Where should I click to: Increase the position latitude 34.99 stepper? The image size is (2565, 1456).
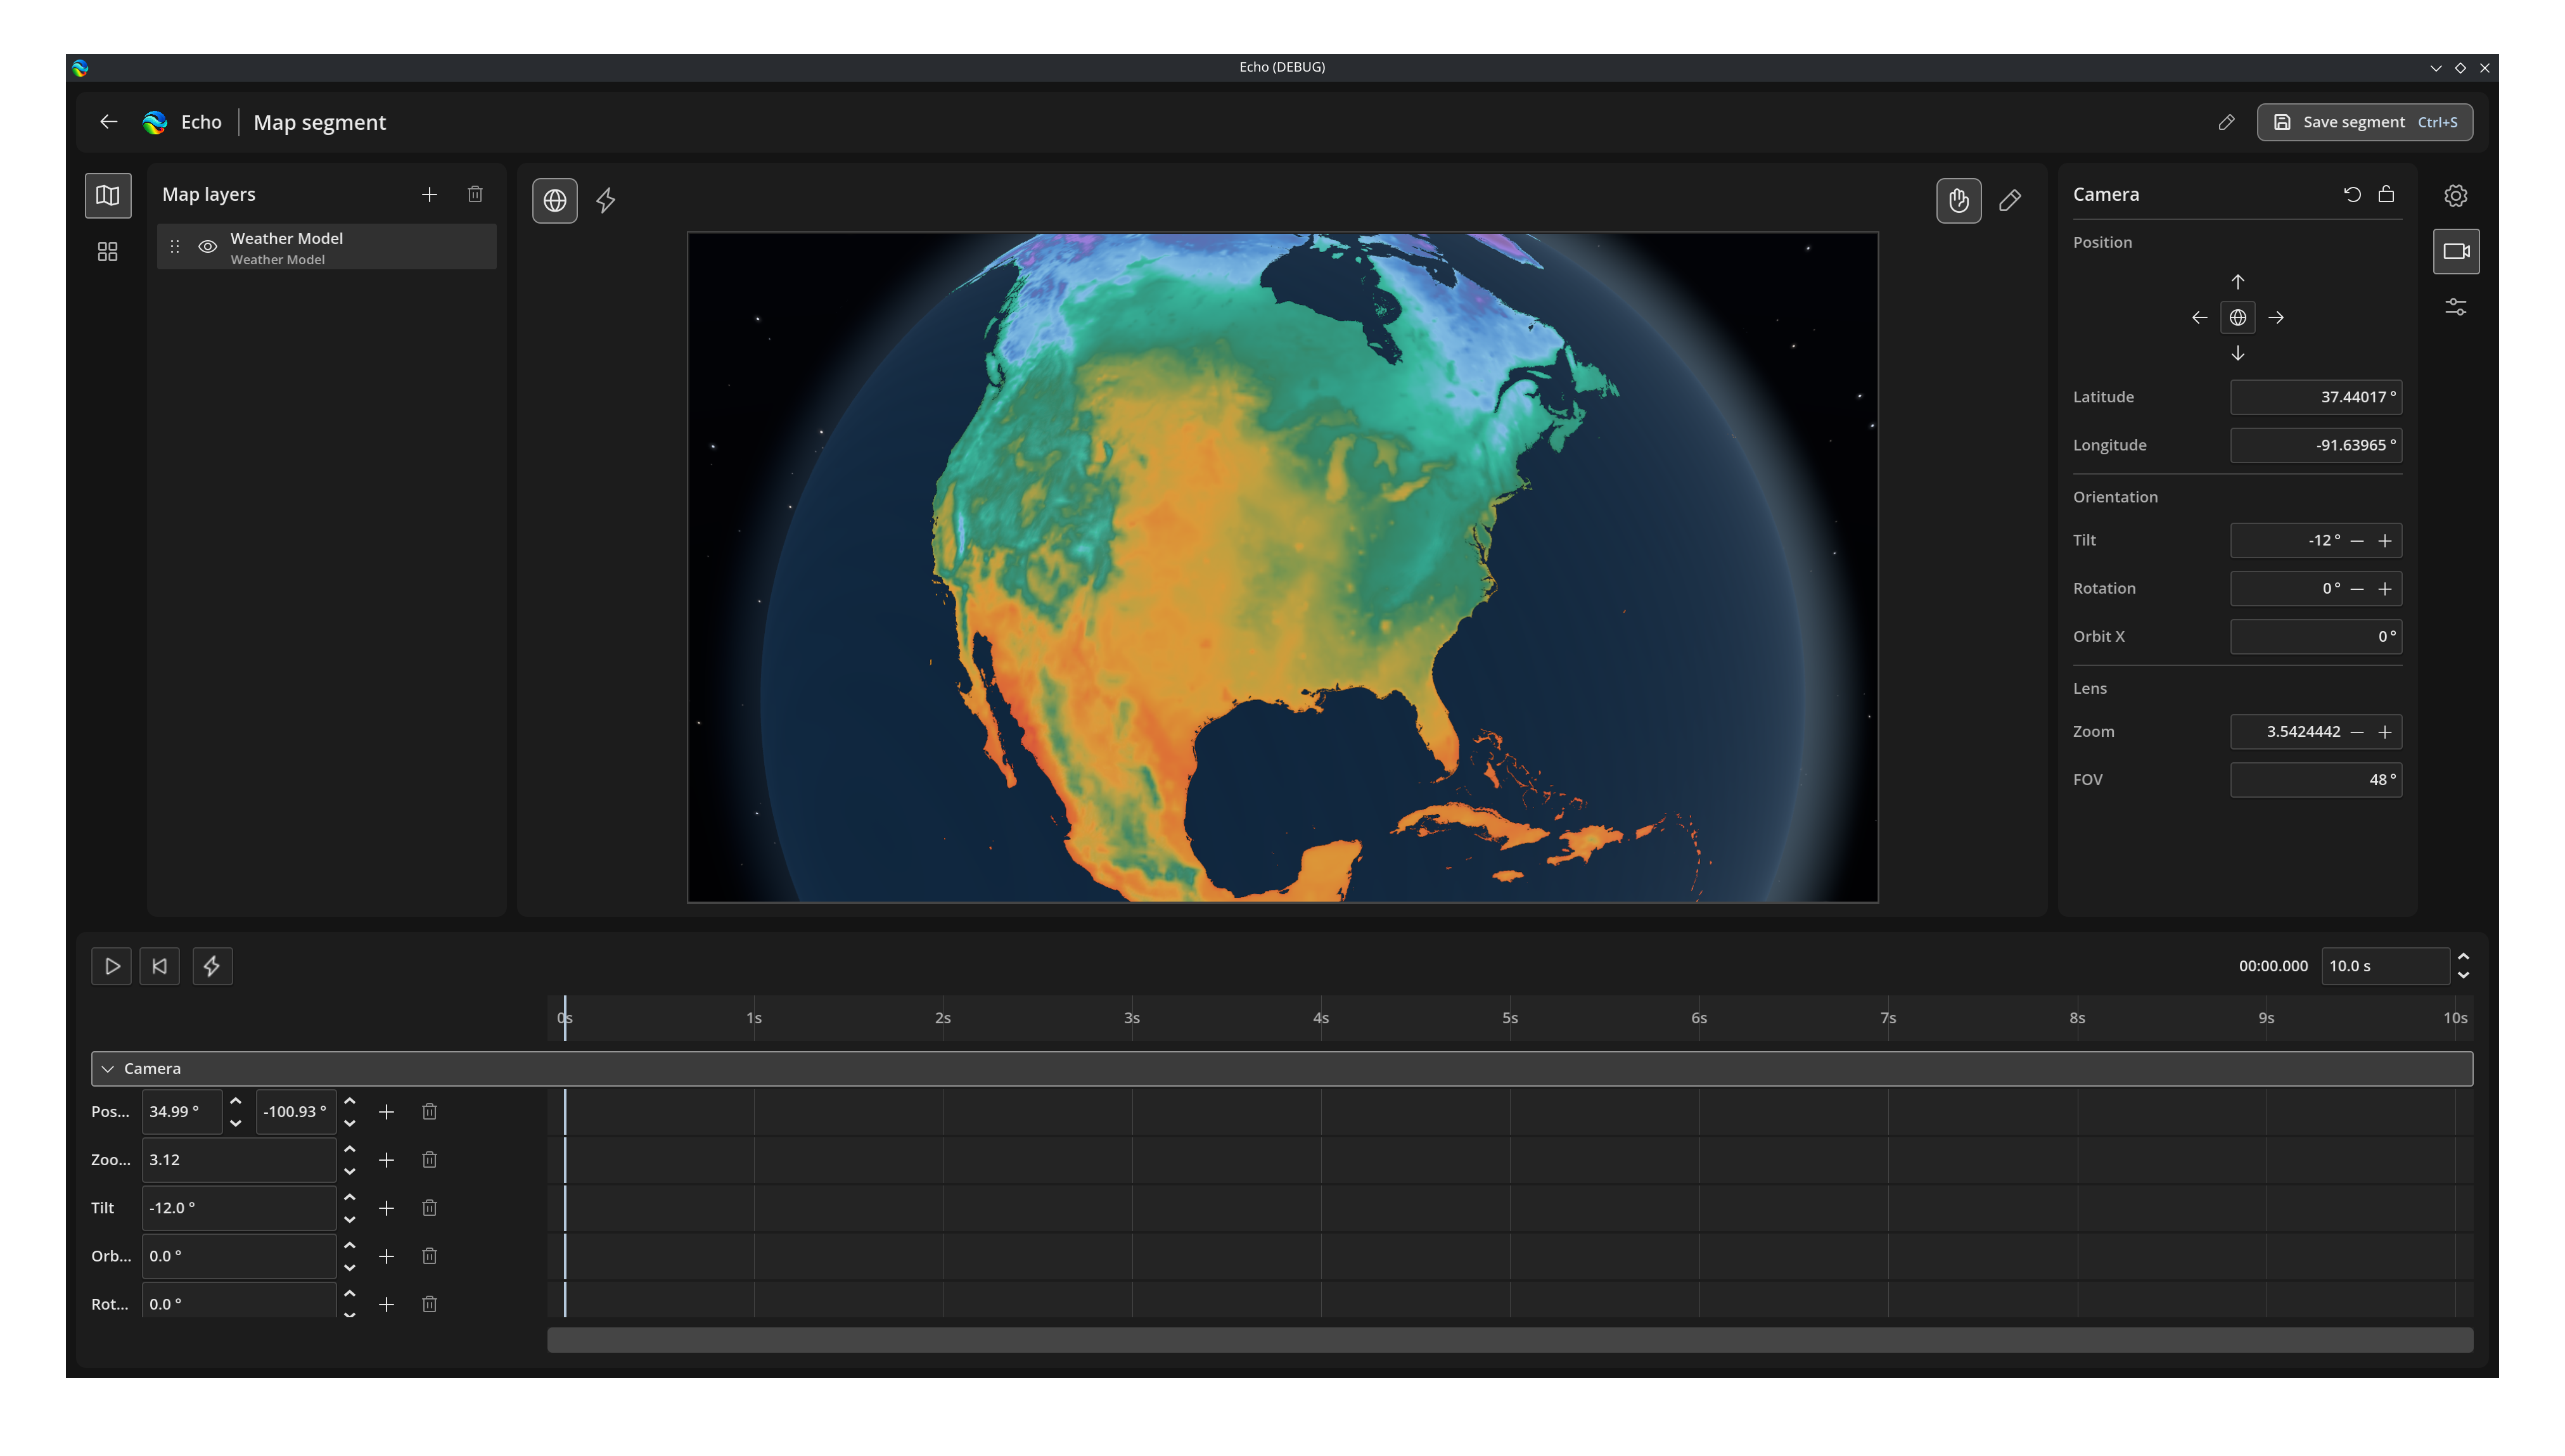click(235, 1101)
